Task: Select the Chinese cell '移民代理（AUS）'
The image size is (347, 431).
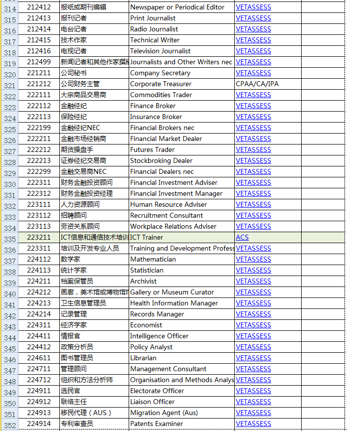Action: point(94,413)
